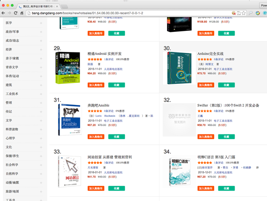Expand the 体育/运动 category

(41, 76)
